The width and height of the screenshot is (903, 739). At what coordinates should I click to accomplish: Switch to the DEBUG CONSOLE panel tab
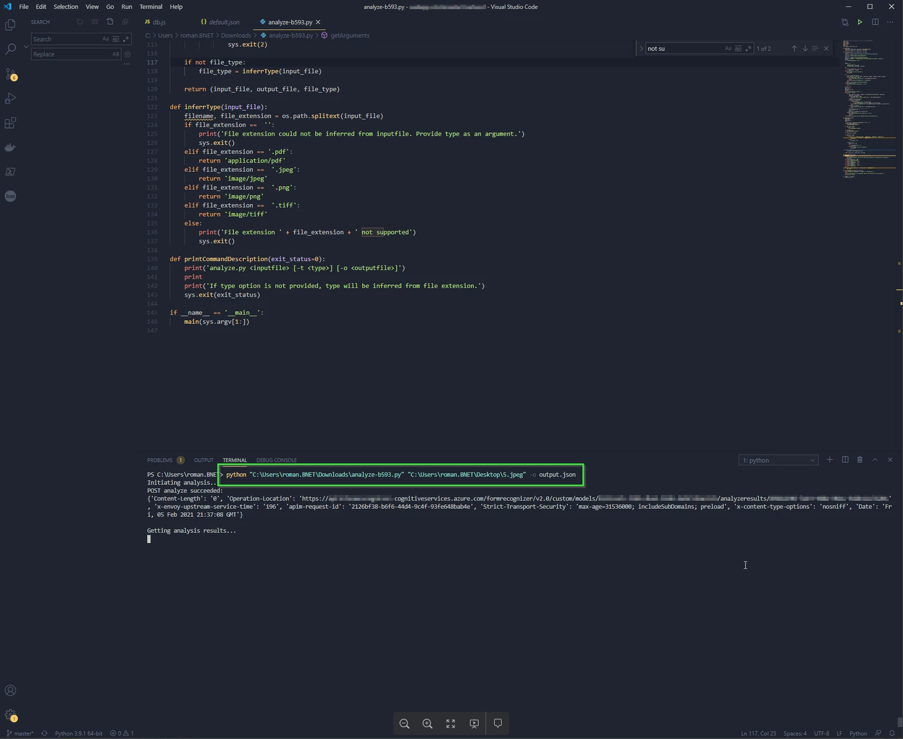(x=276, y=460)
